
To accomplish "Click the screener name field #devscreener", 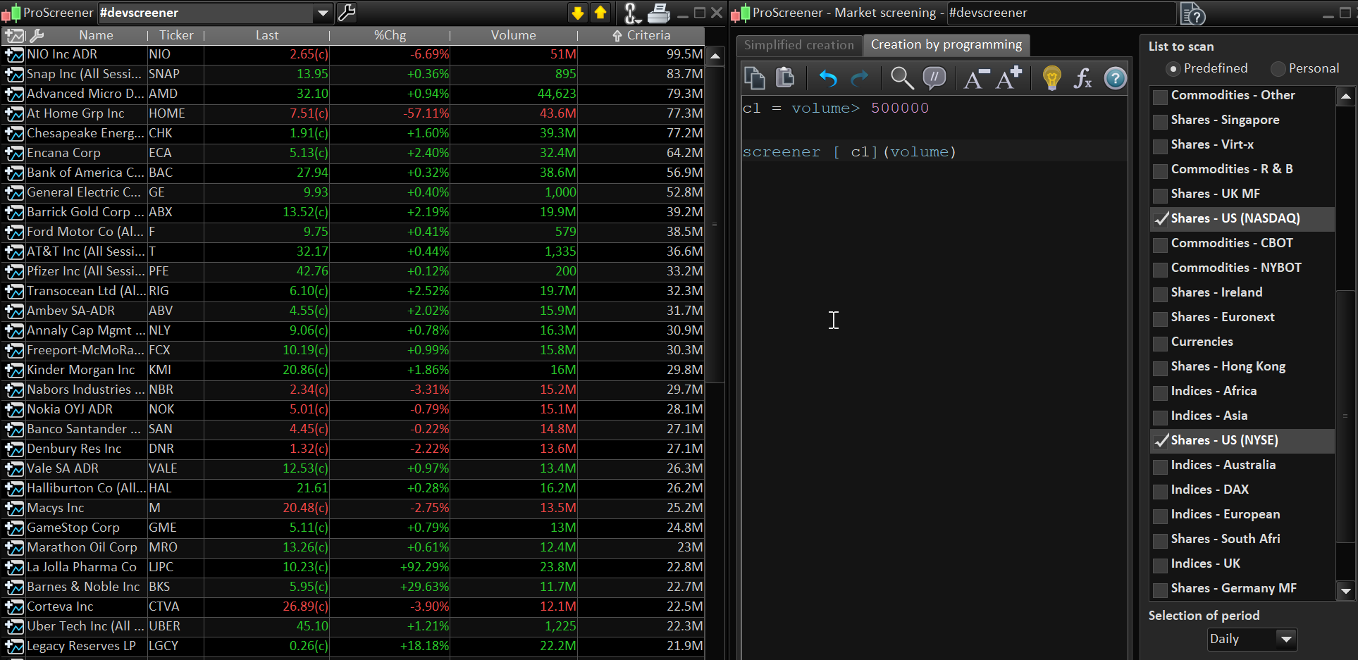I will coord(1061,13).
